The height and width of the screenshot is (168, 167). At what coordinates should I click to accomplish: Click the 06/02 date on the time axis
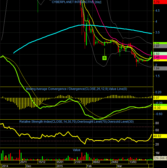click(96, 162)
